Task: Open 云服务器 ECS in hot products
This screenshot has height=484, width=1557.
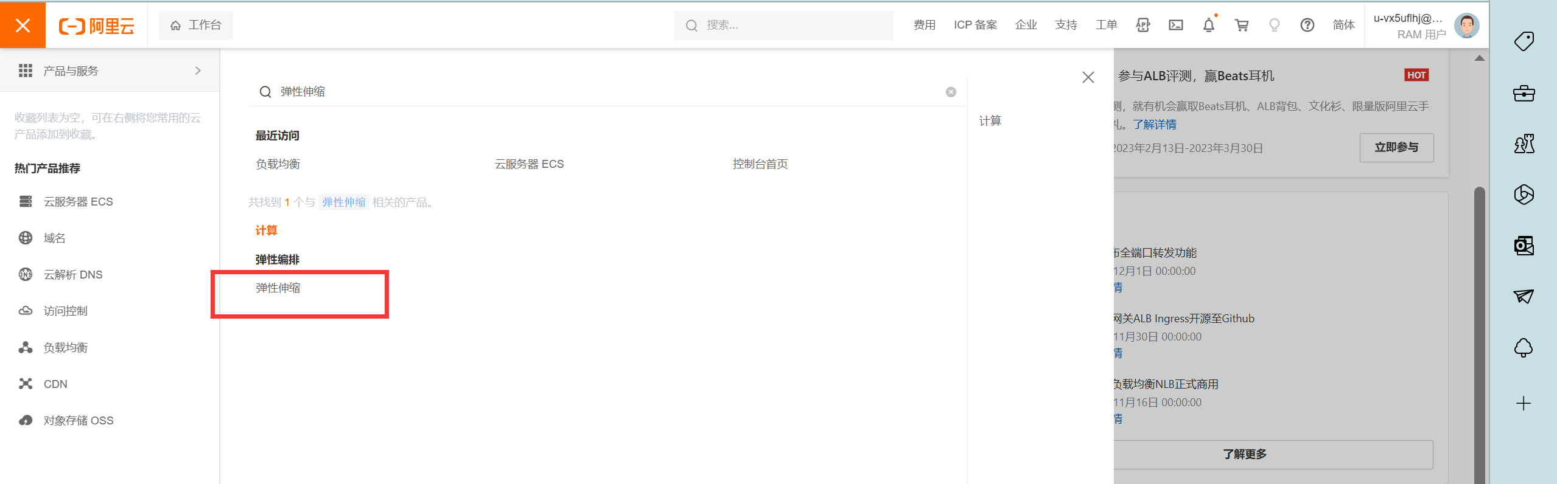Action: (x=78, y=201)
